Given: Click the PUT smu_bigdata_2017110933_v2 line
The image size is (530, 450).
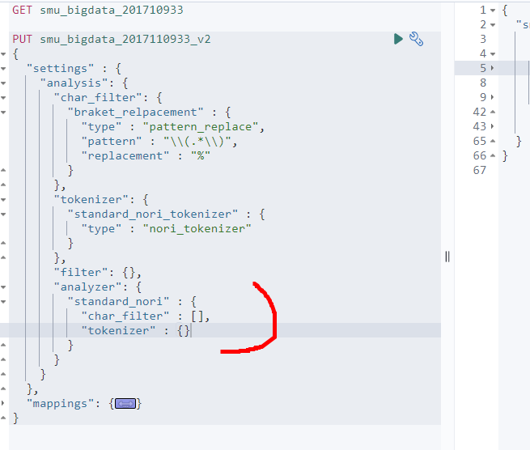Looking at the screenshot, I should pyautogui.click(x=112, y=39).
